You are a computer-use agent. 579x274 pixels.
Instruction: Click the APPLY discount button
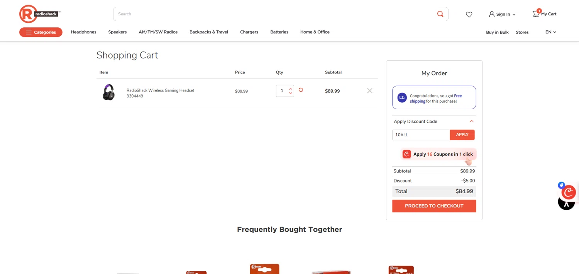pyautogui.click(x=462, y=135)
